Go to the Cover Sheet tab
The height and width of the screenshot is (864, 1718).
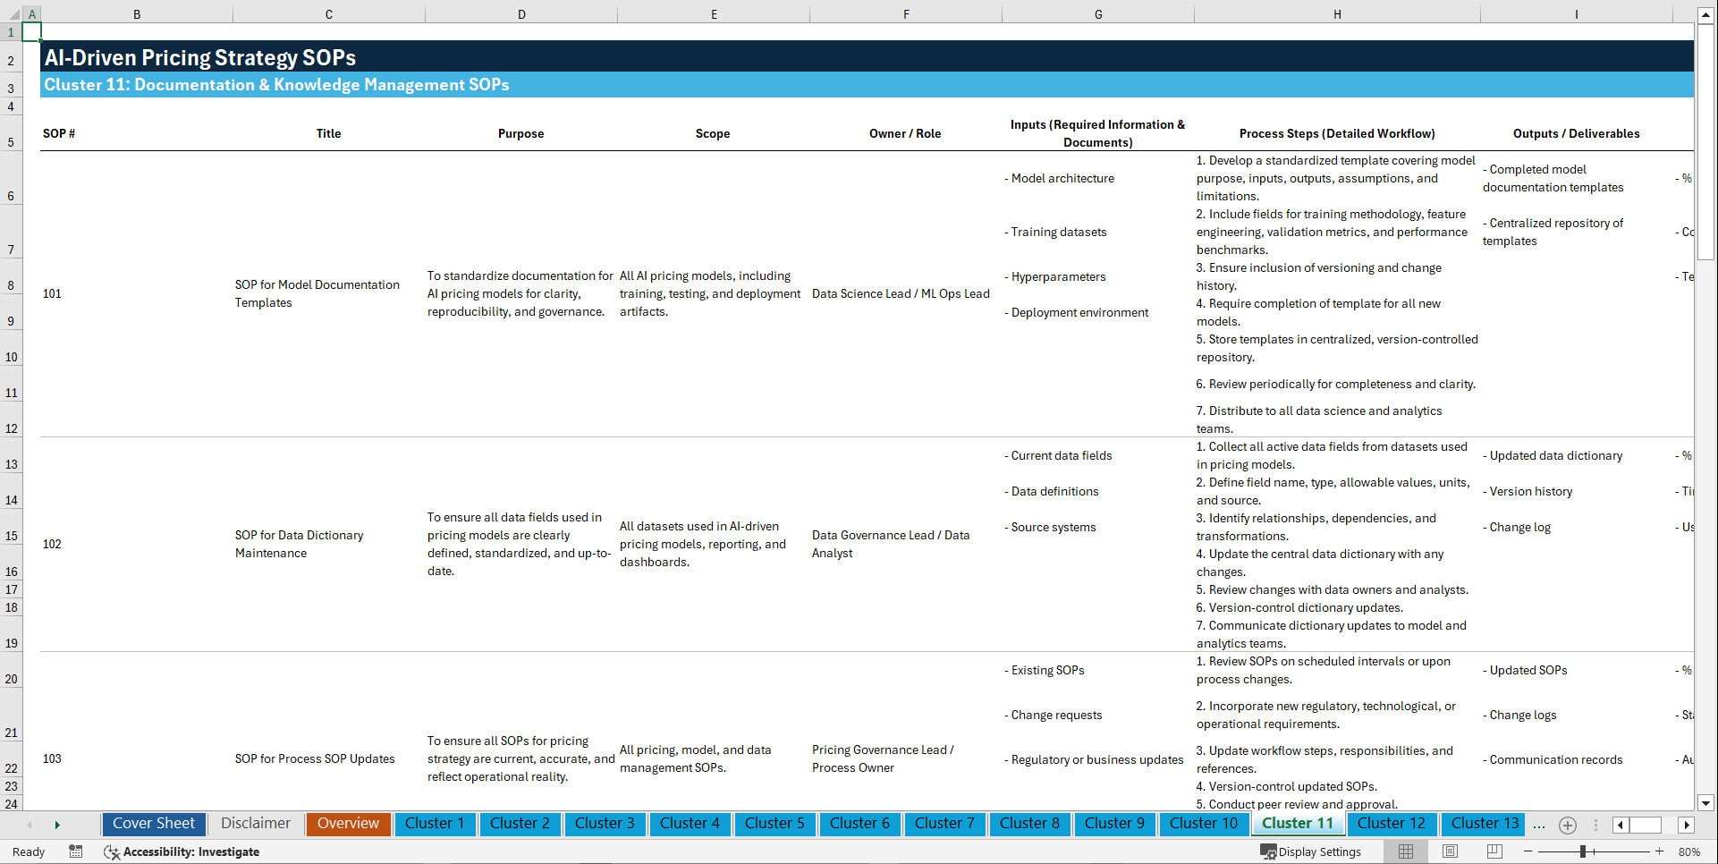pos(153,824)
